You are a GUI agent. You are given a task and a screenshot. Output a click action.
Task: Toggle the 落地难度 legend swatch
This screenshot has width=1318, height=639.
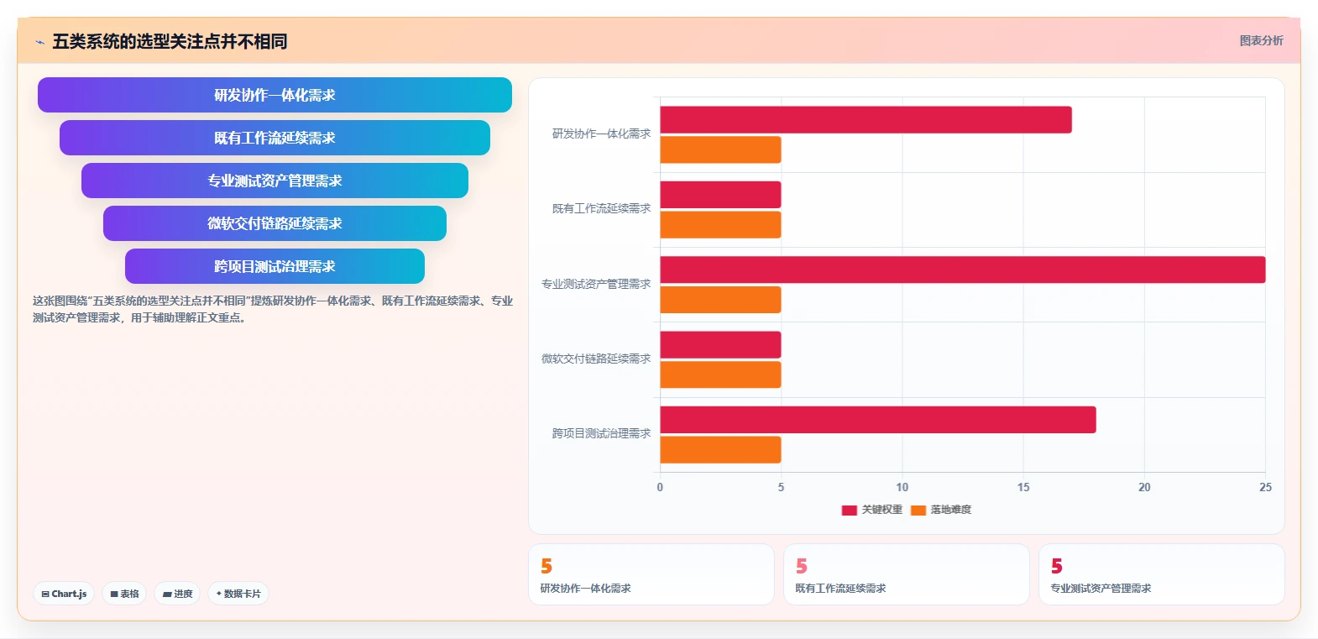pos(918,510)
